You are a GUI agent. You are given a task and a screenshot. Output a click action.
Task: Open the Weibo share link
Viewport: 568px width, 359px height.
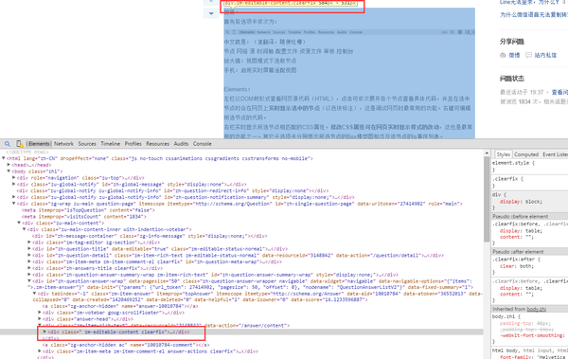[x=514, y=55]
